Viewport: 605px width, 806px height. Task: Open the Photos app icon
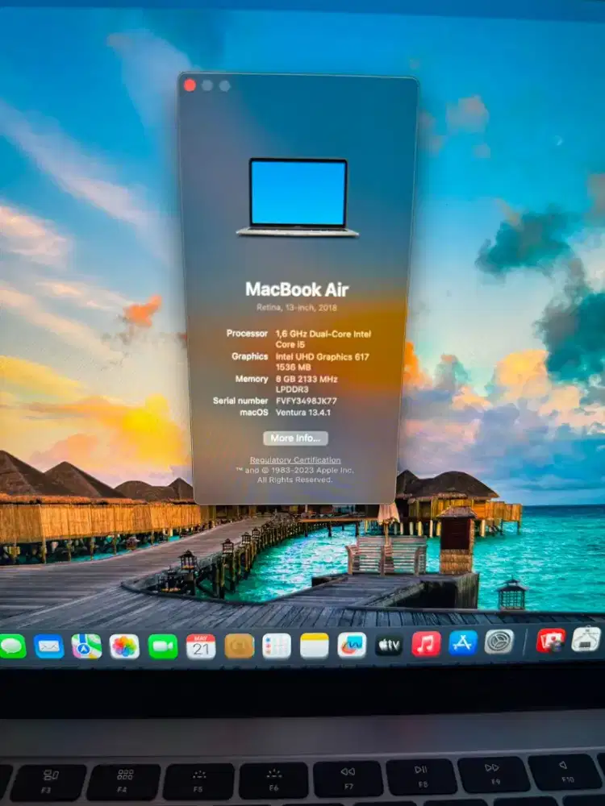click(124, 646)
